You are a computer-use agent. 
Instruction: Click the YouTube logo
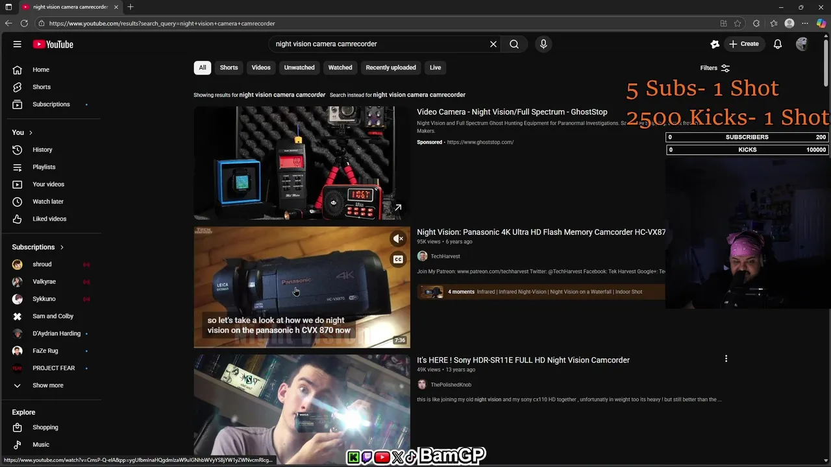click(x=53, y=44)
